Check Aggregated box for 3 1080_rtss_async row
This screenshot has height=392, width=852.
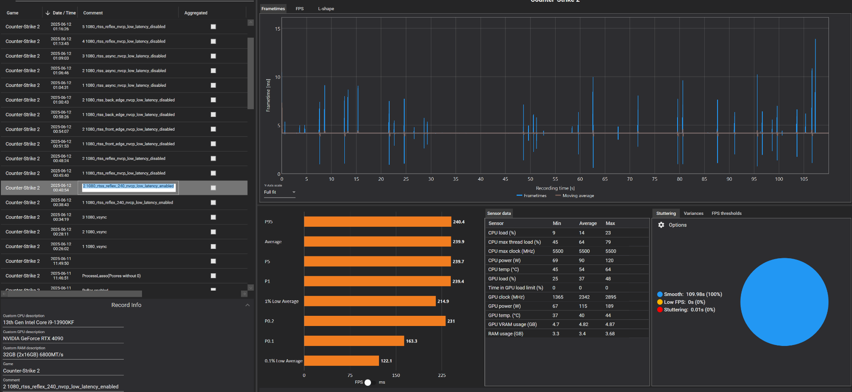point(213,56)
